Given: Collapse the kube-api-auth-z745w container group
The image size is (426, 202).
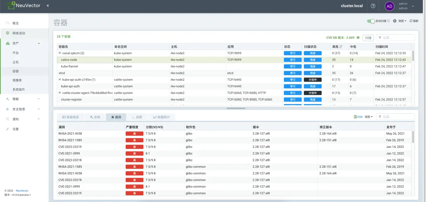Looking at the screenshot, I should (60, 80).
